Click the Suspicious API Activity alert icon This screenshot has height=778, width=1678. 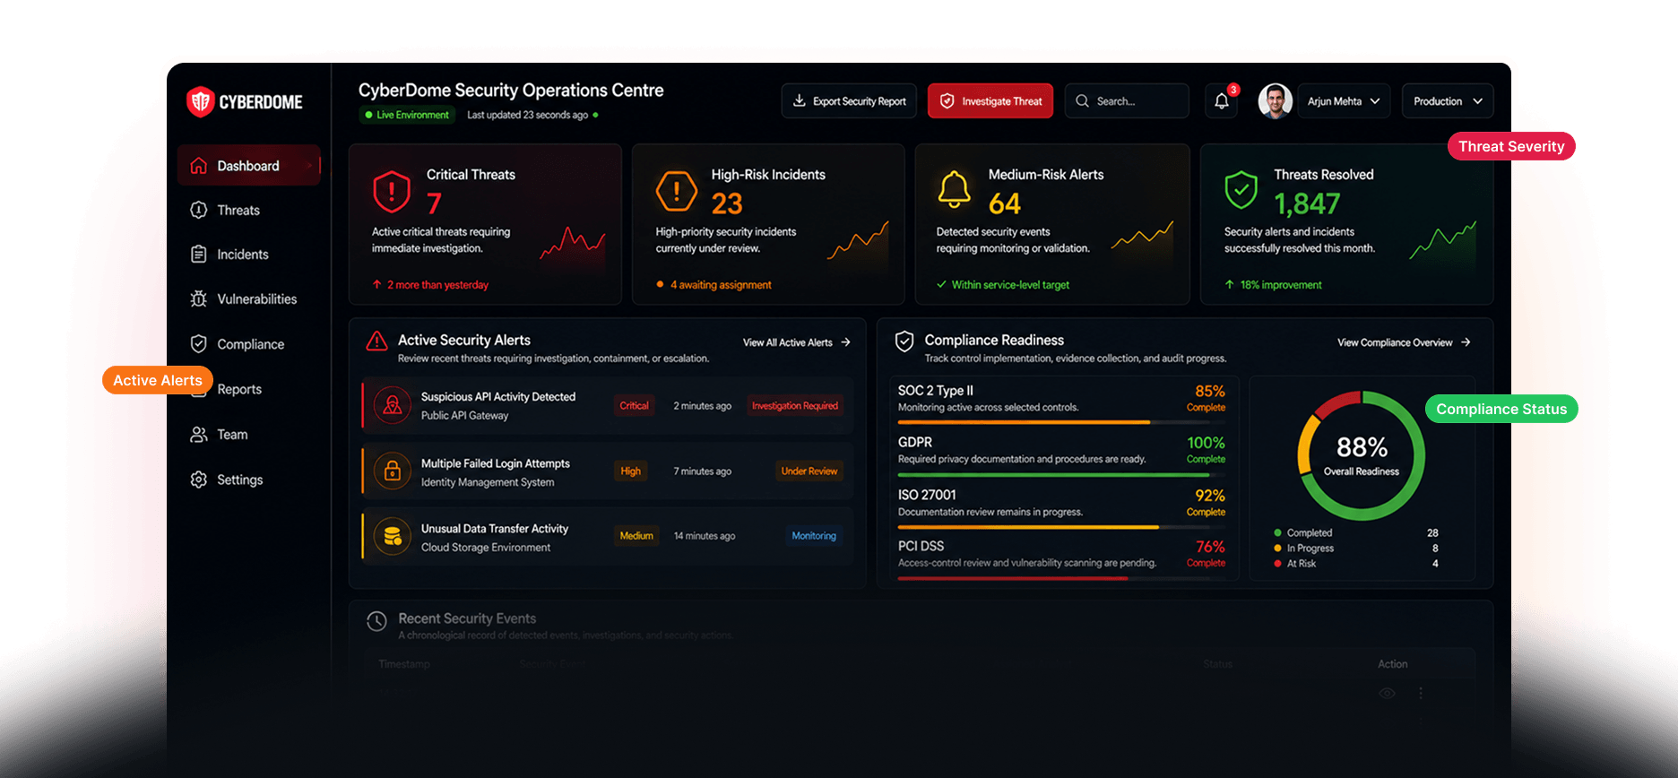(393, 405)
